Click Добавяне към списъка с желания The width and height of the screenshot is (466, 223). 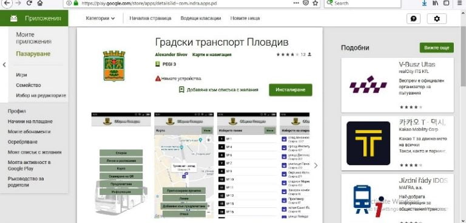click(x=222, y=89)
